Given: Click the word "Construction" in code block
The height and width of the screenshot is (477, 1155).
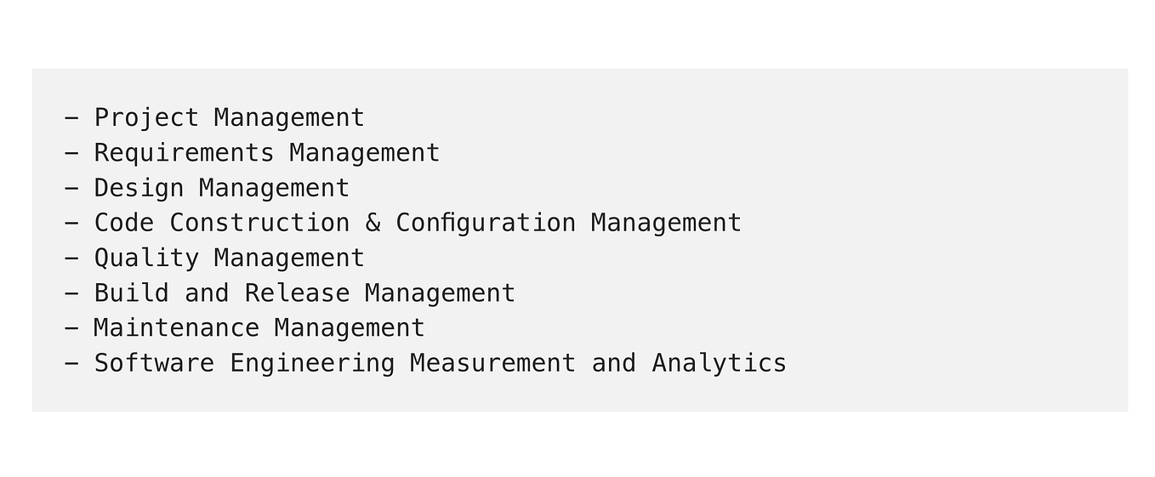Looking at the screenshot, I should coord(259,223).
